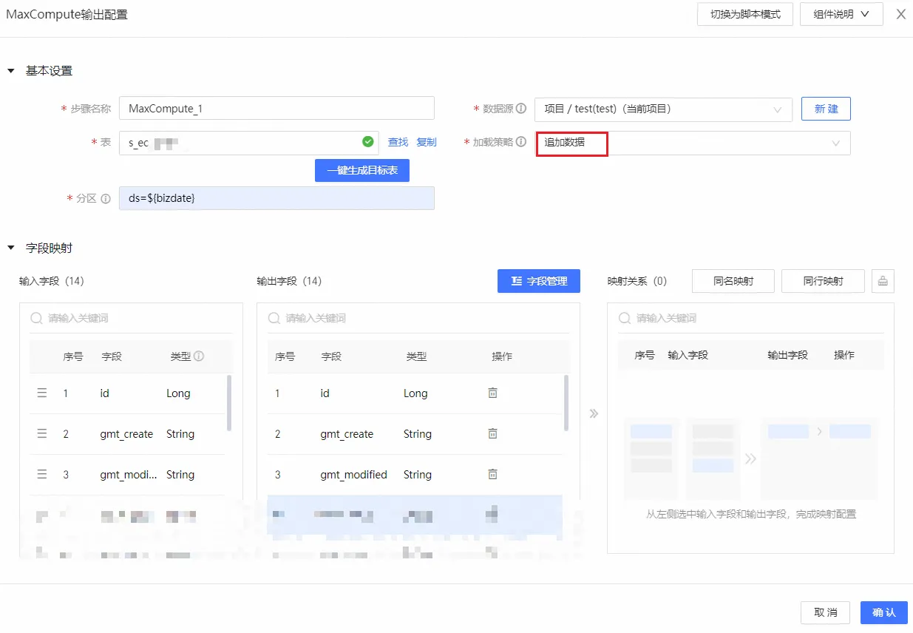Click the 取消 button
Image resolution: width=913 pixels, height=633 pixels.
click(x=826, y=612)
